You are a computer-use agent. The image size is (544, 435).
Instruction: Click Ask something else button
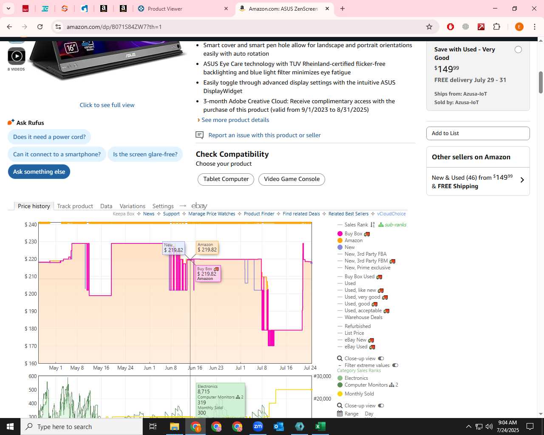[39, 172]
